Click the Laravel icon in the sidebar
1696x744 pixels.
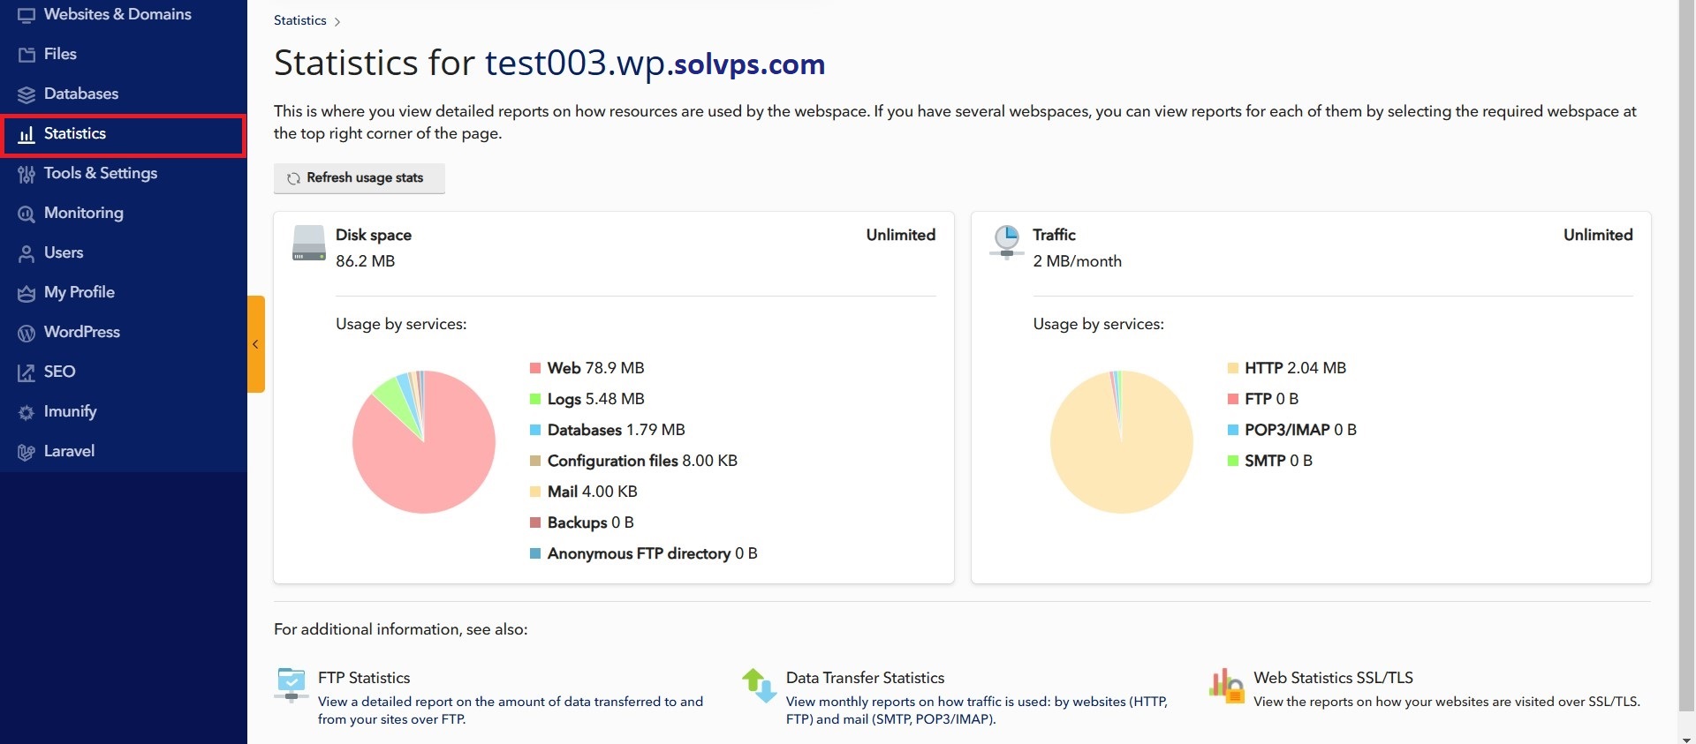(x=26, y=452)
